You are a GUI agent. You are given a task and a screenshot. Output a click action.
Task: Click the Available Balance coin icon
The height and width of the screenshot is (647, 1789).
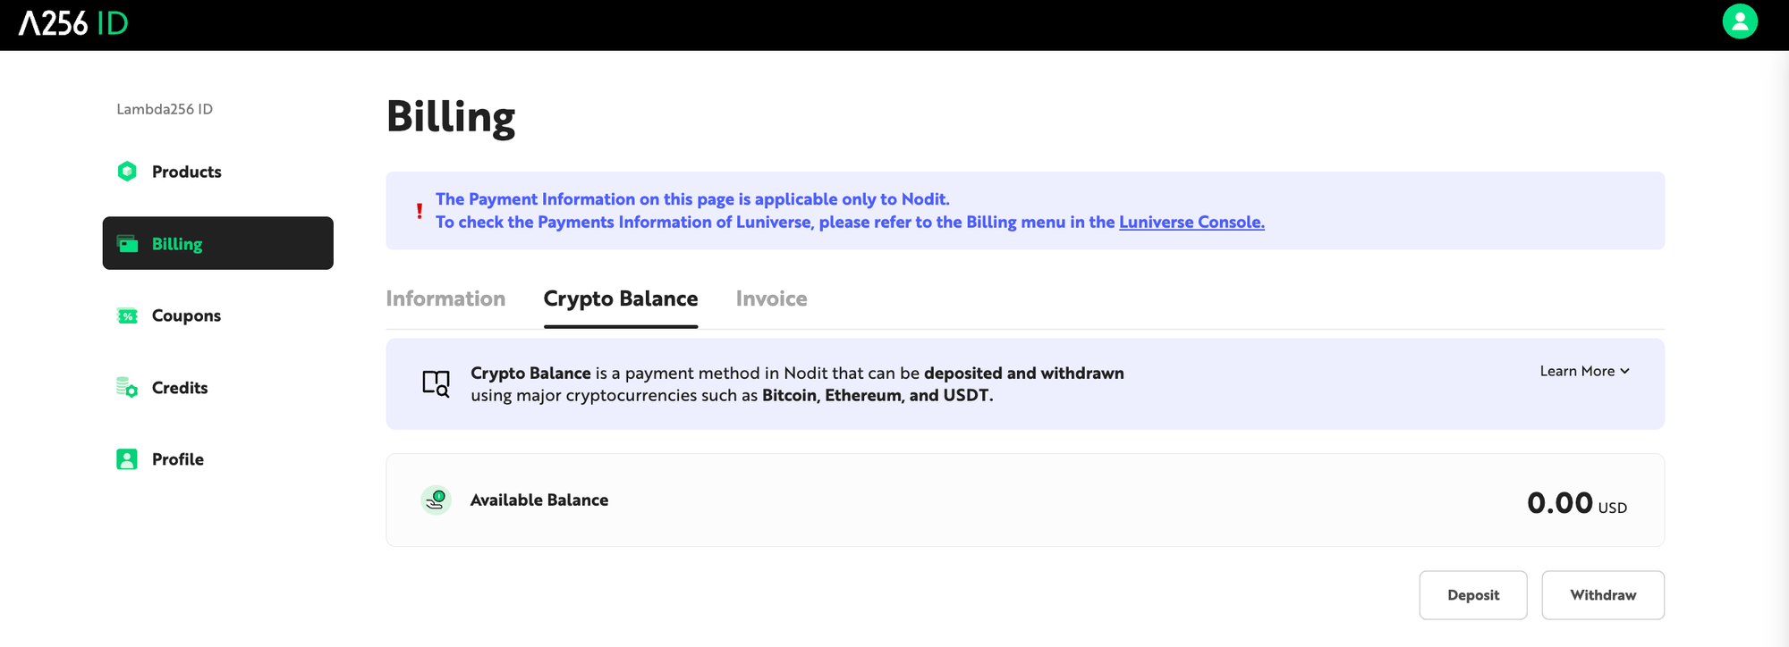pyautogui.click(x=437, y=500)
